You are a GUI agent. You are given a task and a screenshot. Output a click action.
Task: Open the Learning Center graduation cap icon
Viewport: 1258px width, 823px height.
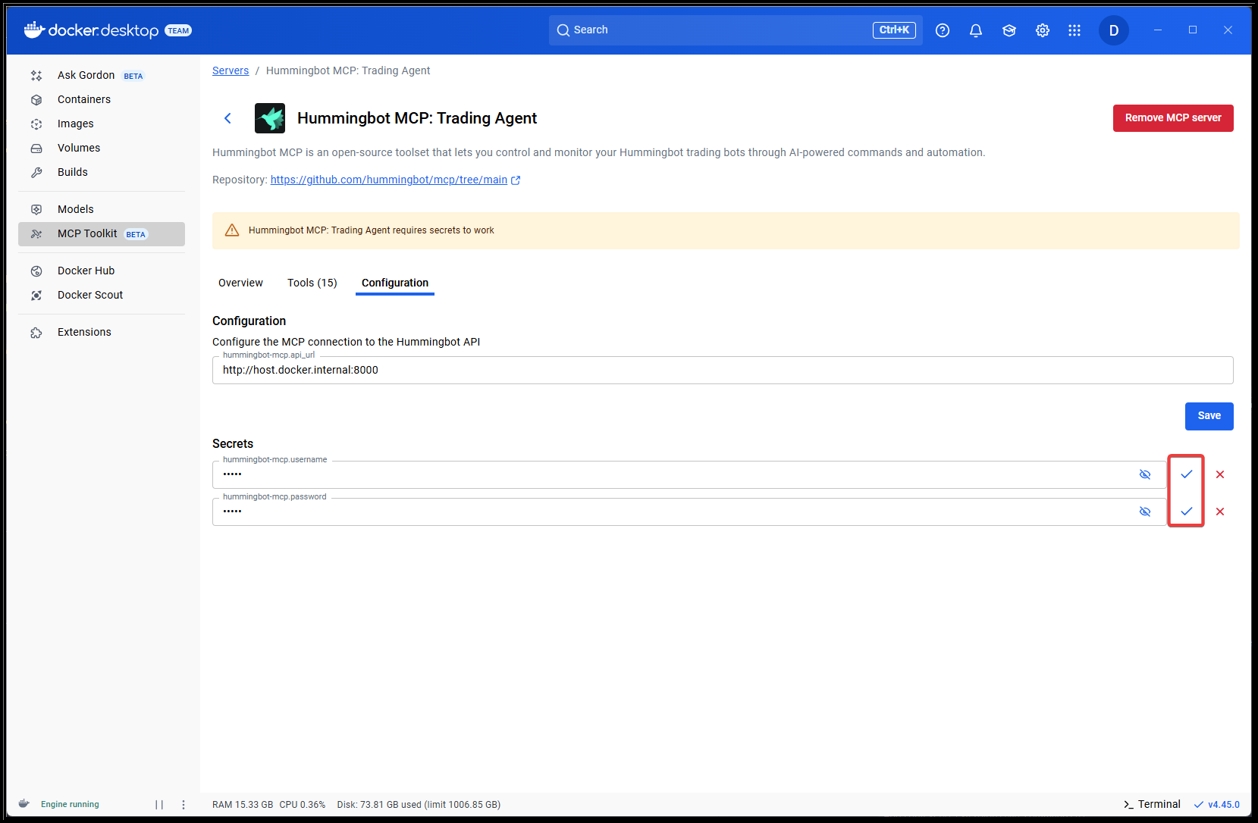click(x=1009, y=30)
